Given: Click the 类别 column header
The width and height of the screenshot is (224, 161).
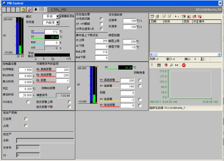Looking at the screenshot, I should [x=187, y=22].
